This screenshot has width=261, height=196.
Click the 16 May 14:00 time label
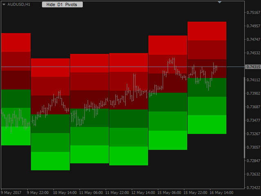click(221, 193)
